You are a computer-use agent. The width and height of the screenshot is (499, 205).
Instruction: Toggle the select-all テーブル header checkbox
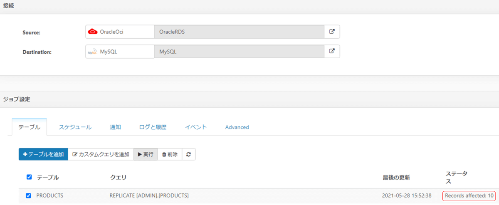tap(29, 177)
